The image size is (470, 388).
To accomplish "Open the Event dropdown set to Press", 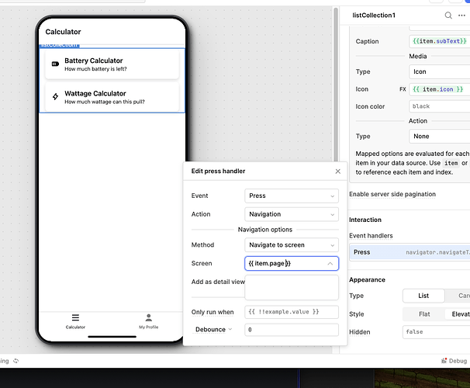I will pyautogui.click(x=292, y=196).
